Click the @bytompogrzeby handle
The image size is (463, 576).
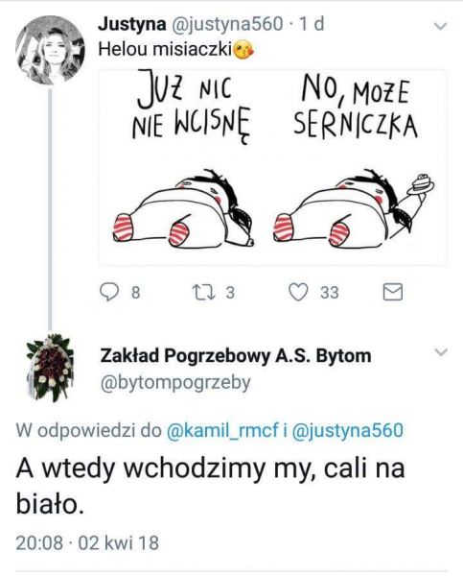(x=175, y=383)
